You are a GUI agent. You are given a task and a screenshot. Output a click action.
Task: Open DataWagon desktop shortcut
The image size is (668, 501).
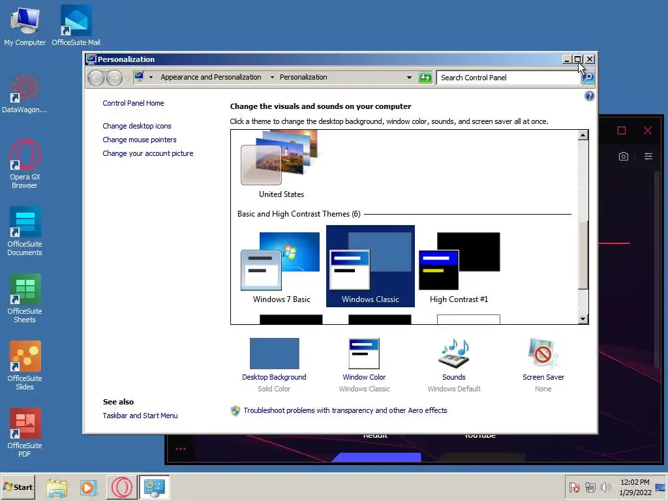pyautogui.click(x=25, y=94)
